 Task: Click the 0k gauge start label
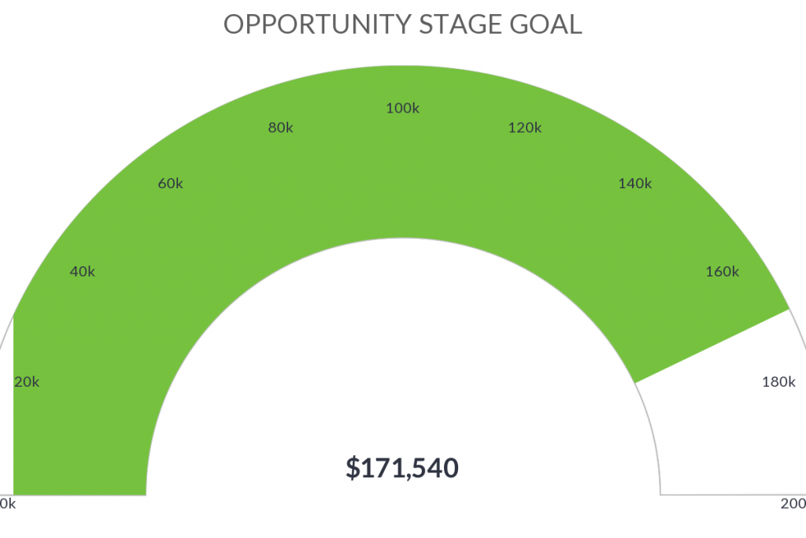coord(8,503)
